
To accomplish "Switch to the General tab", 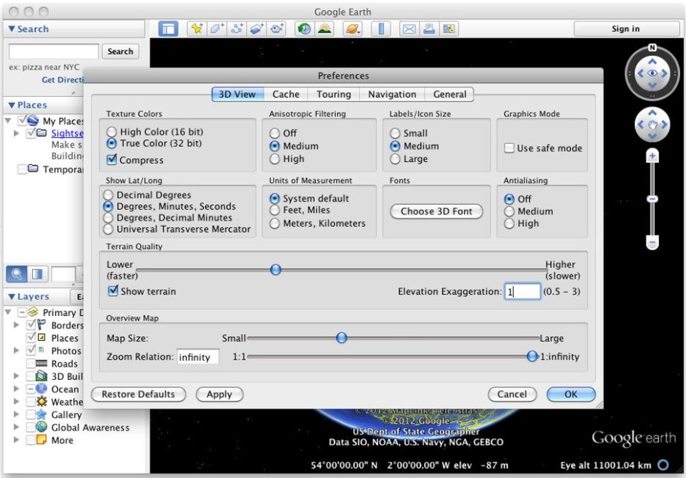I will (x=449, y=94).
